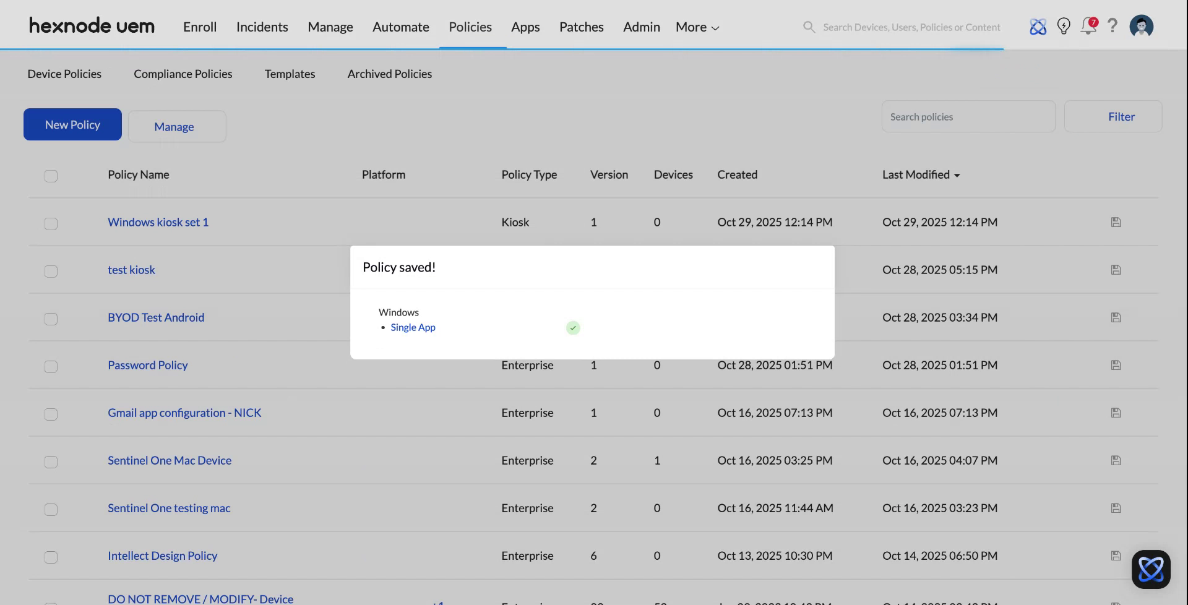This screenshot has height=605, width=1188.
Task: Select all policies using the header checkbox
Action: pyautogui.click(x=51, y=176)
